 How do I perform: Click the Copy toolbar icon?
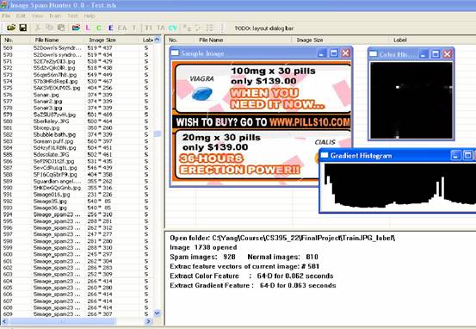click(x=49, y=28)
